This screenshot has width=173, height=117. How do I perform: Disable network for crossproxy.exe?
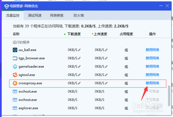(x=152, y=83)
